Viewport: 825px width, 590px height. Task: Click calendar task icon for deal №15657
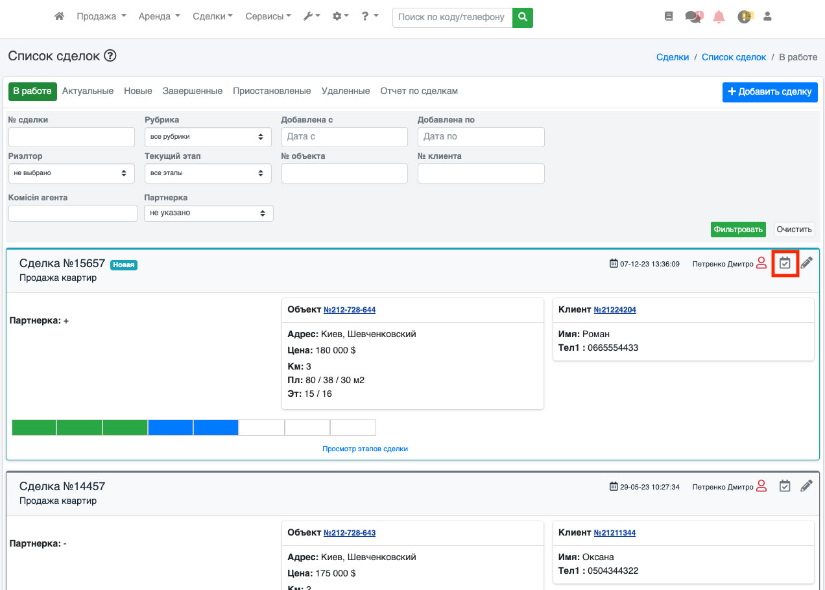point(785,263)
